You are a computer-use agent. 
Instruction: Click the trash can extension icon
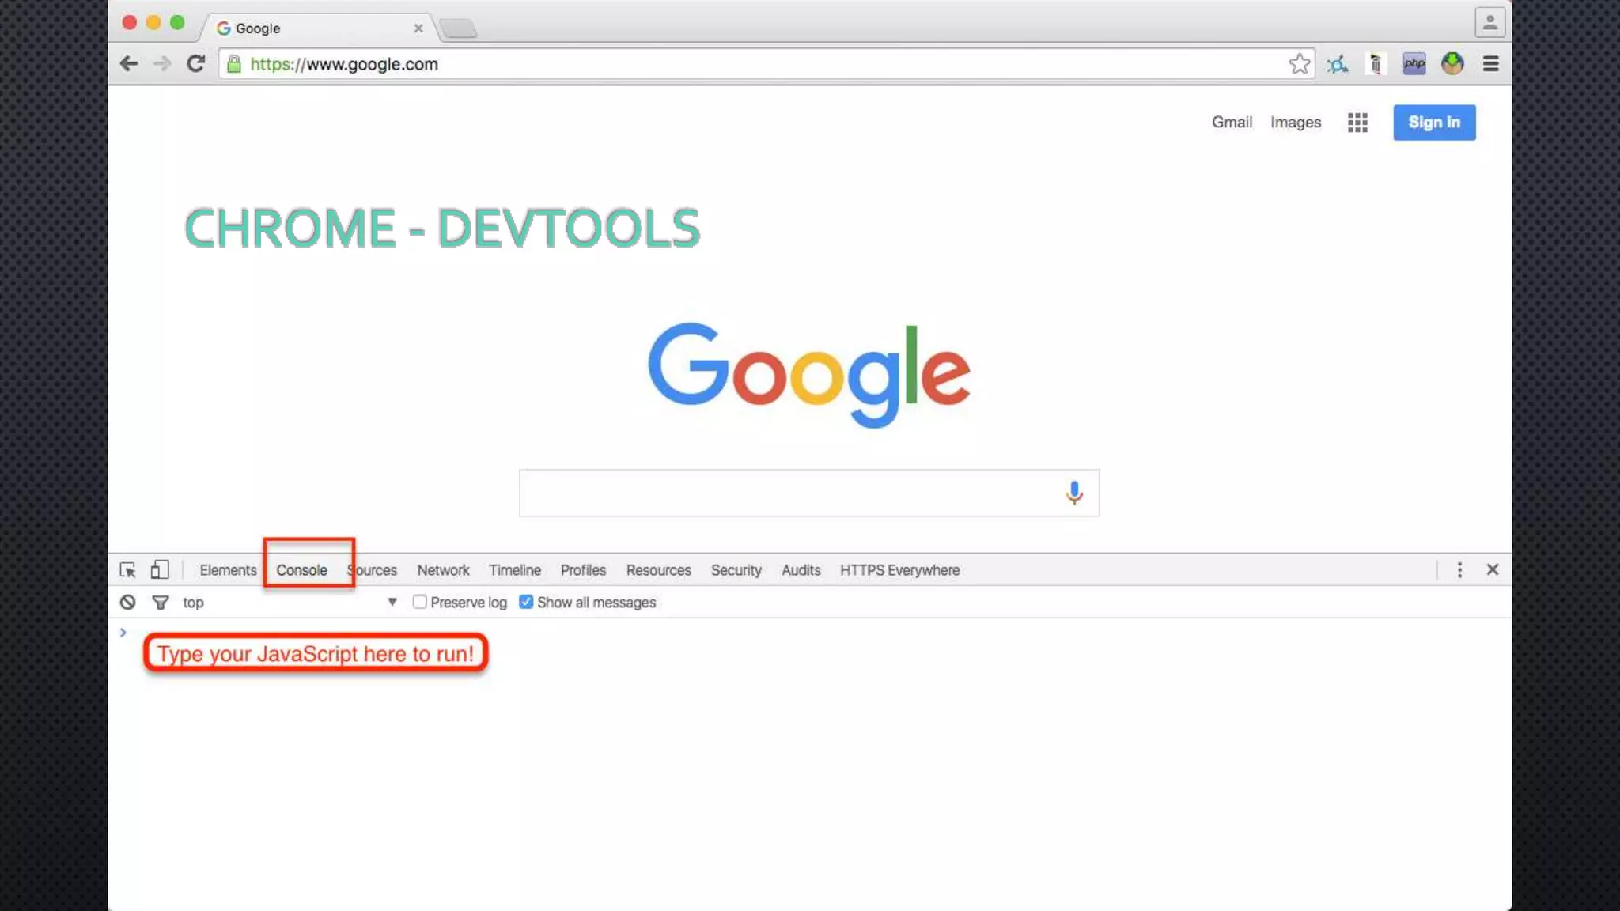click(1376, 64)
